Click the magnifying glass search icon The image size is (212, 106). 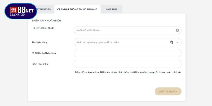[x=171, y=42]
